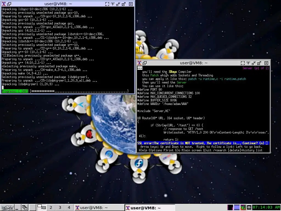Click the title text of the apt terminal
Screen dimensions: 281x211
[58, 4]
